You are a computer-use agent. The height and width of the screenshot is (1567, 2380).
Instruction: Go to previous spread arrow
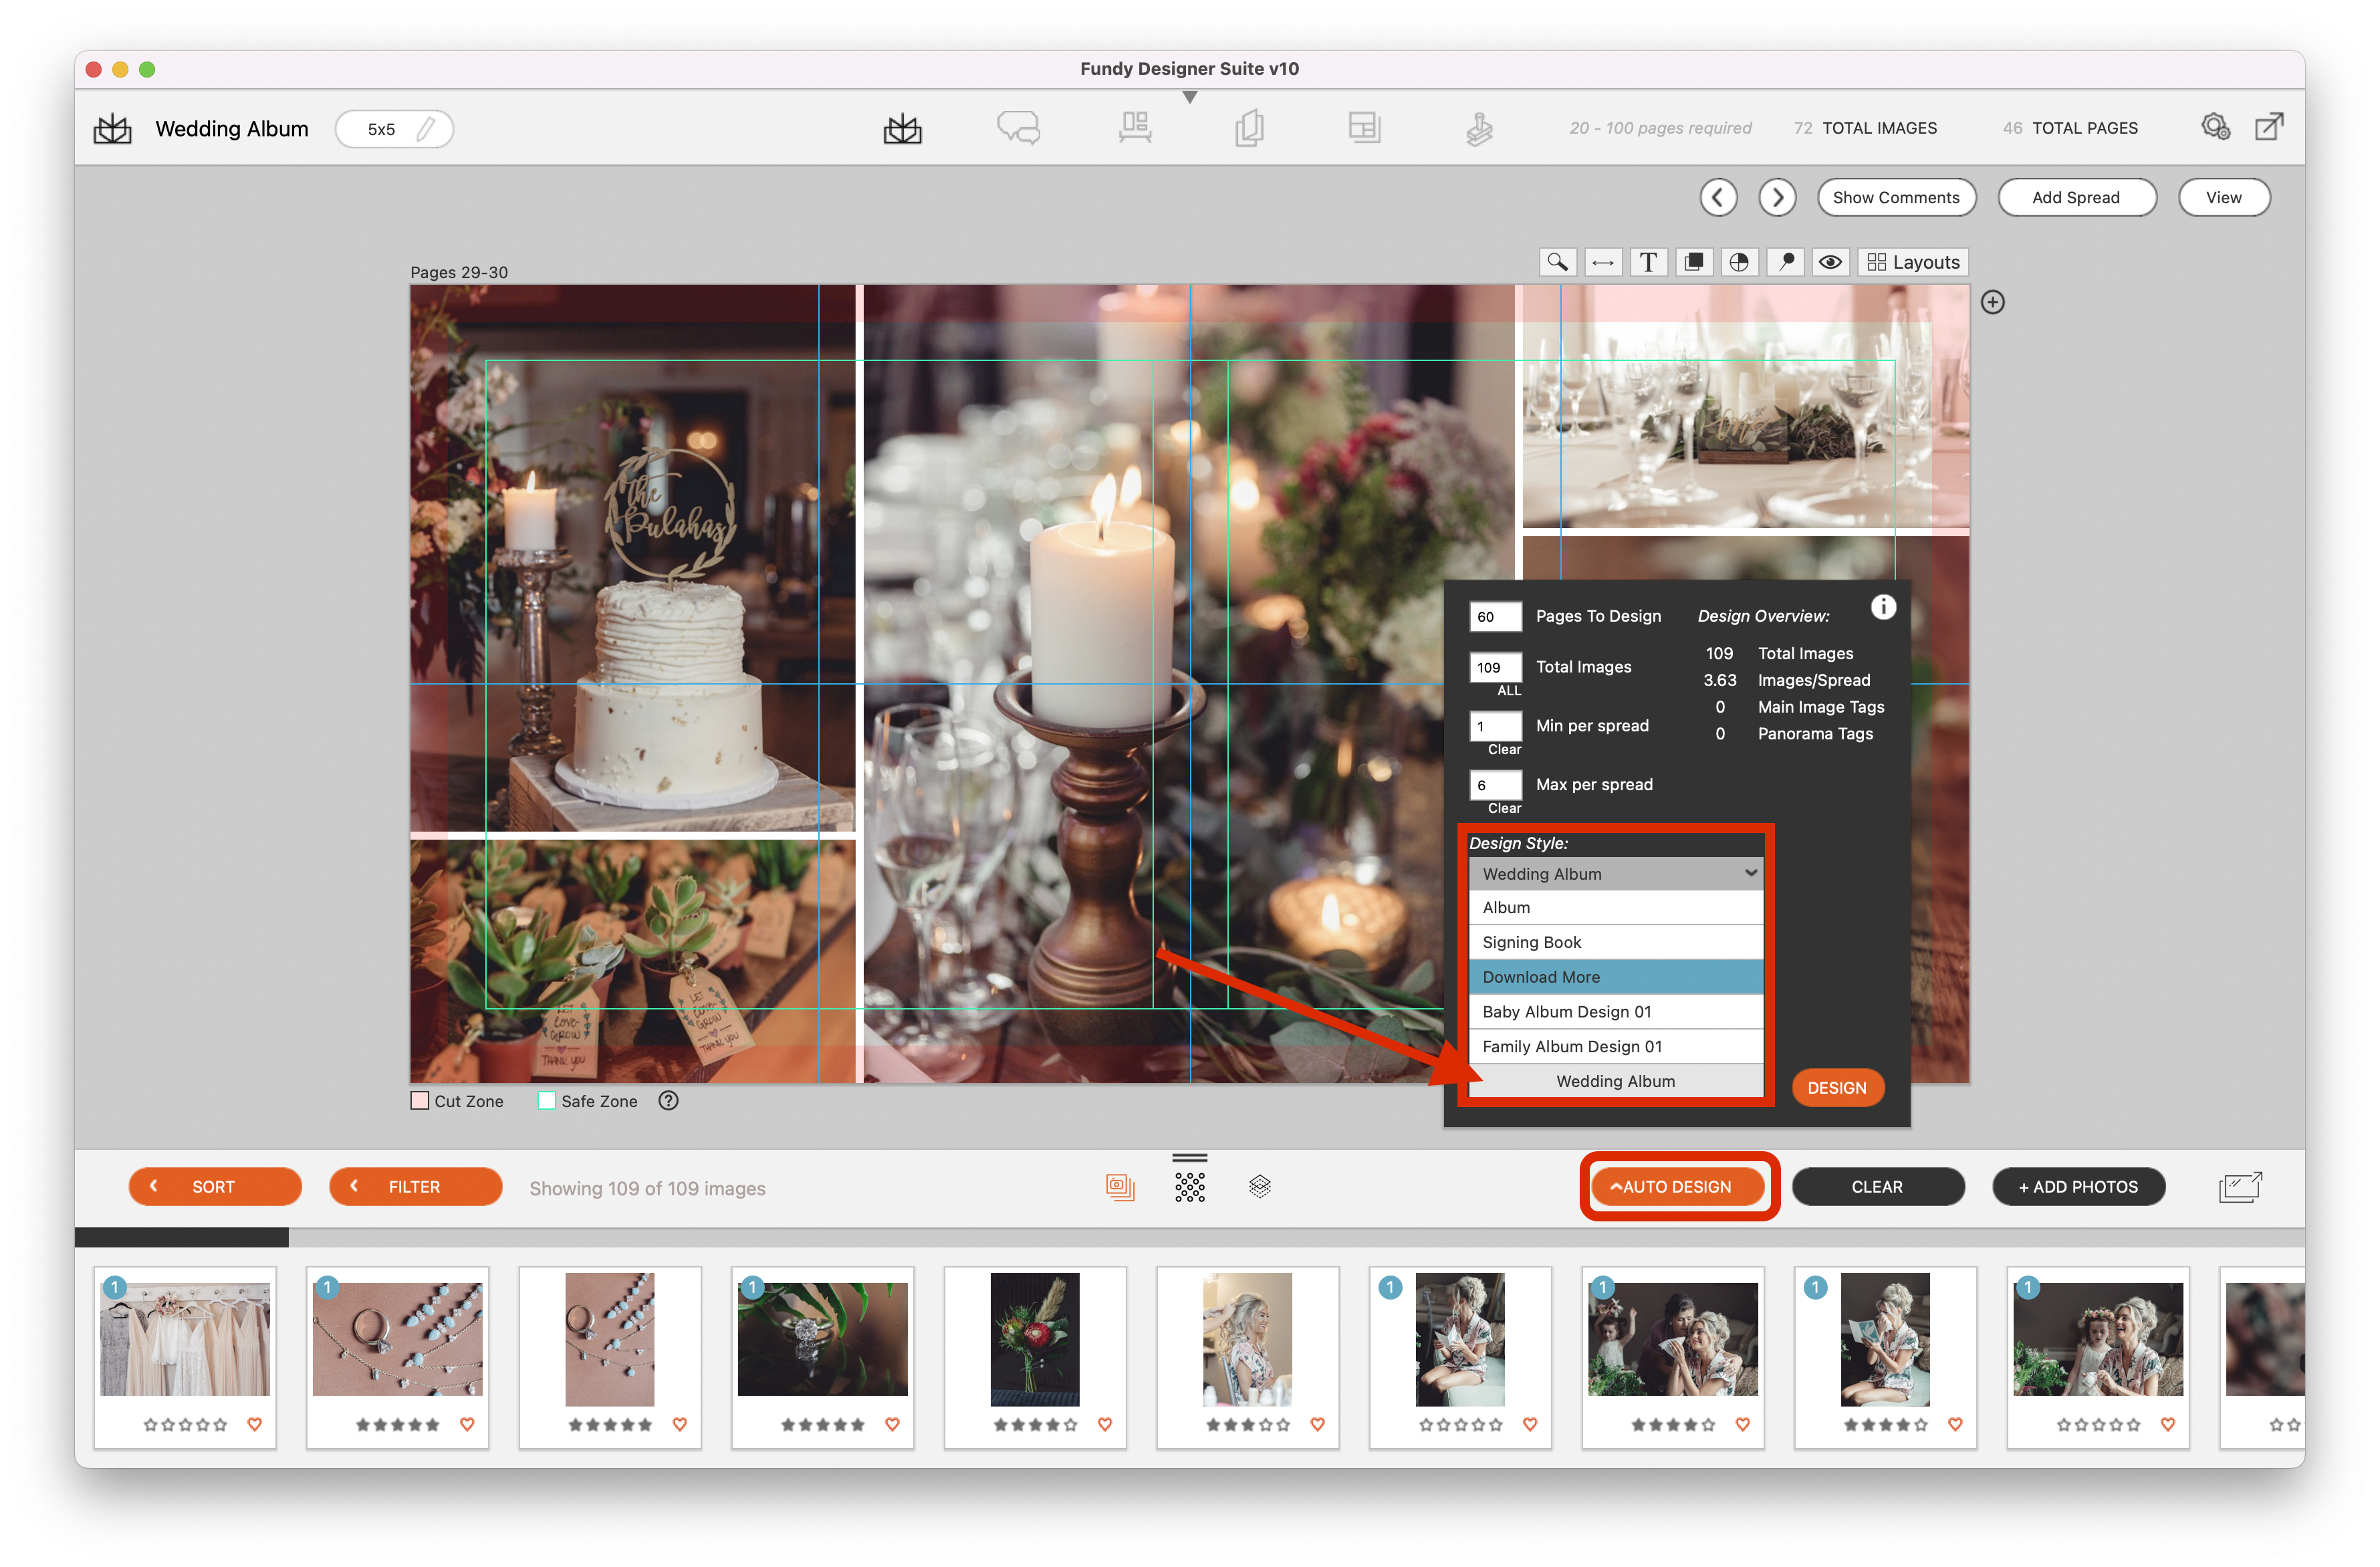(x=1718, y=197)
